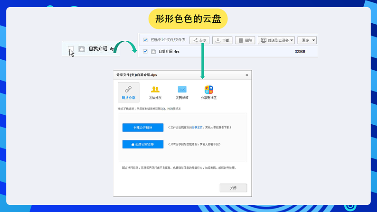The width and height of the screenshot is (377, 212).
Task: Click the file icon in the selected row
Action: (x=153, y=51)
